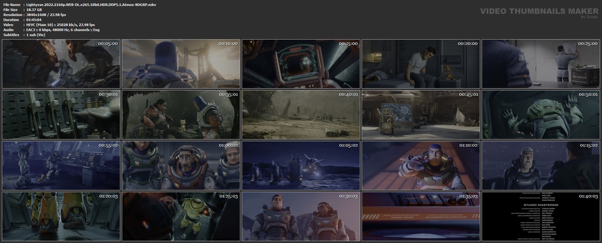Select the robot feet thumbnail at 01:20:03
Image resolution: width=602 pixels, height=243 pixels.
(61, 216)
